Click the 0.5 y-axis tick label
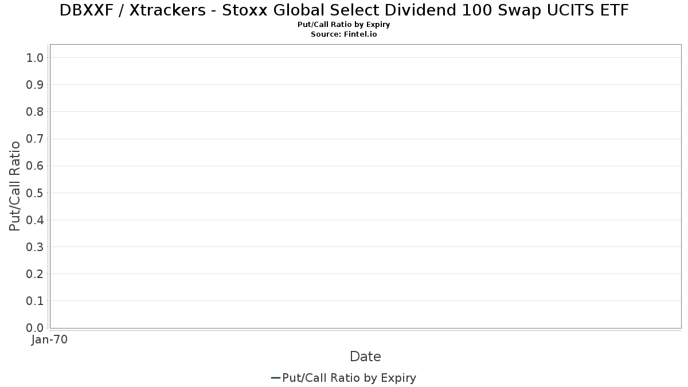The image size is (688, 387). tap(35, 193)
